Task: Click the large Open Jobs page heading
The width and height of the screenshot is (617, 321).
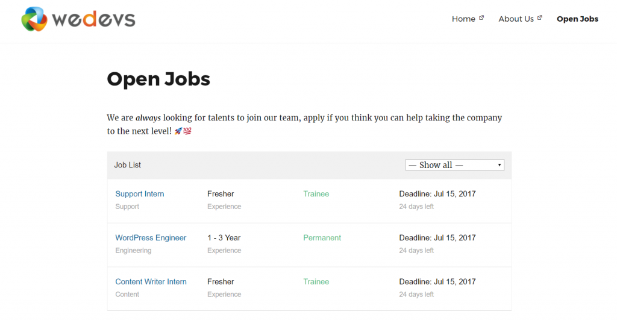Action: (x=158, y=79)
